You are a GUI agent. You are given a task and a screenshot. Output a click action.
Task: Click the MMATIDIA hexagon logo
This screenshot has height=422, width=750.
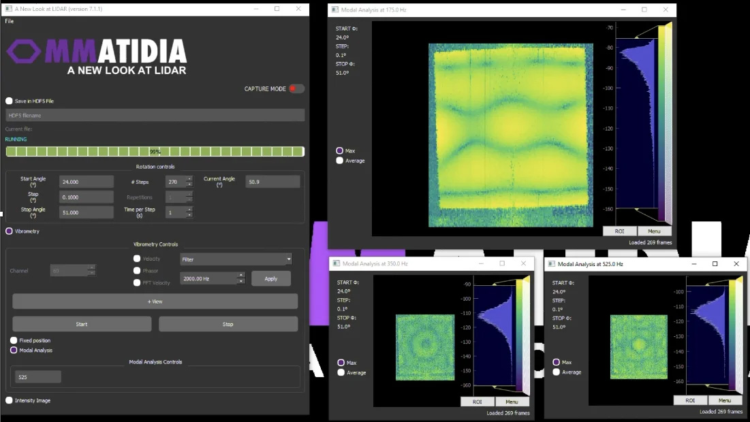click(x=24, y=52)
